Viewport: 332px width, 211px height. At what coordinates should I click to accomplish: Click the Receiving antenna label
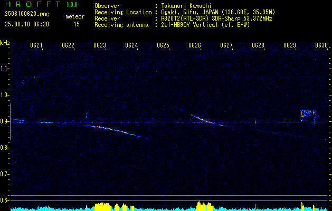click(x=121, y=25)
